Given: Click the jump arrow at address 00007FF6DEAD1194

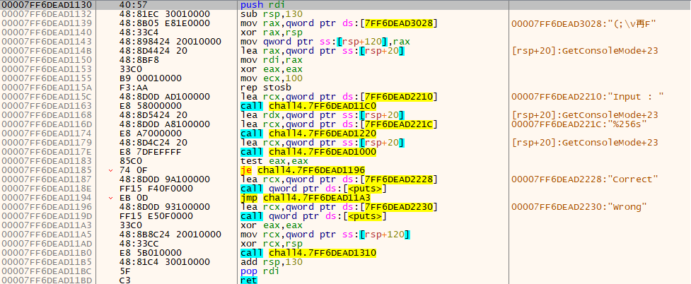Looking at the screenshot, I should tap(111, 198).
